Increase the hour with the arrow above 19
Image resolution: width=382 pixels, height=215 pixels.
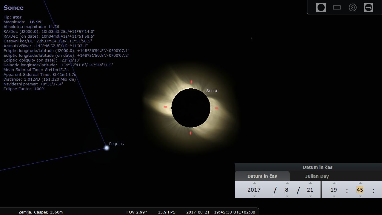[334, 183]
